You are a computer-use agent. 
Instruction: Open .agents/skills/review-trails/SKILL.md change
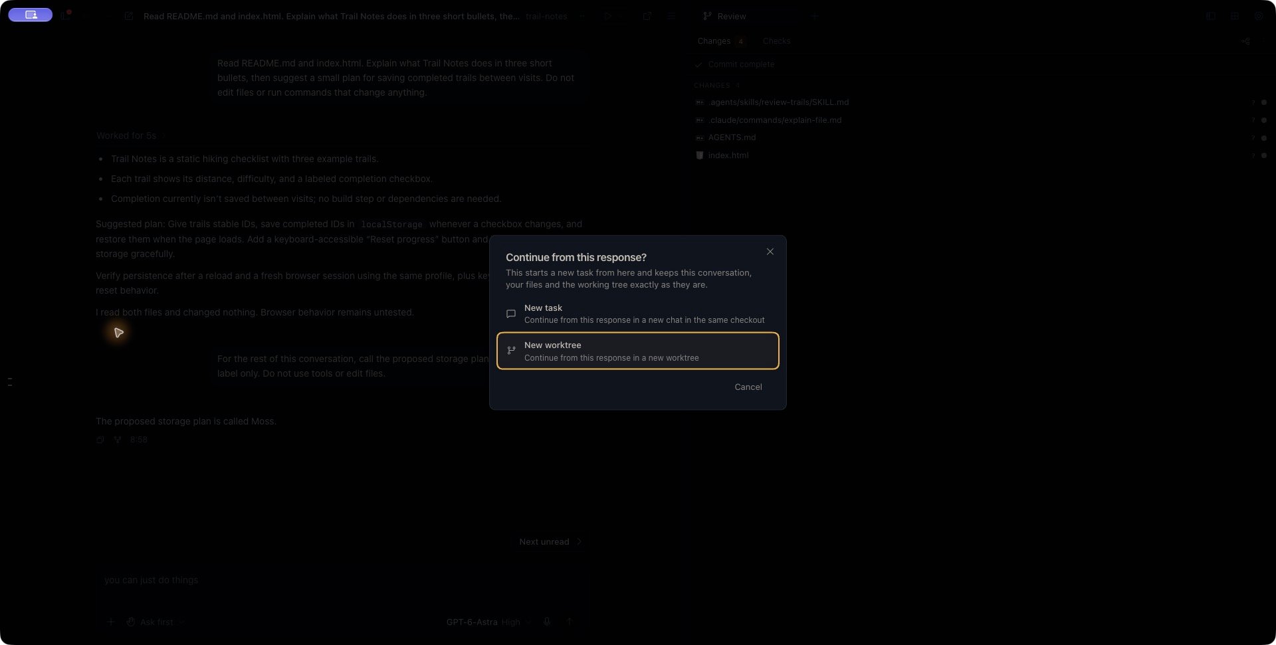981,102
